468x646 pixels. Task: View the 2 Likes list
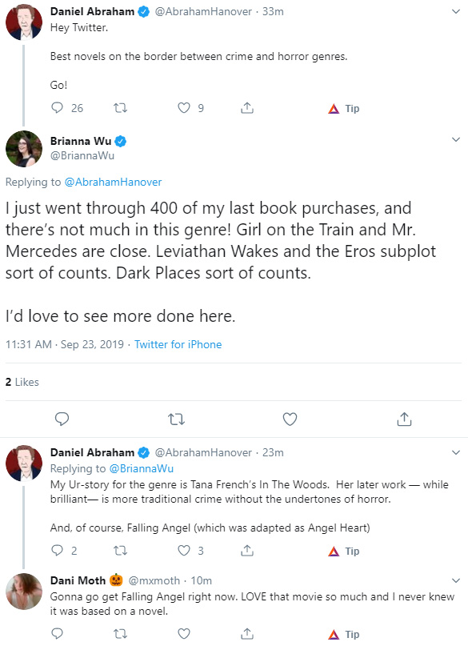[x=22, y=383]
